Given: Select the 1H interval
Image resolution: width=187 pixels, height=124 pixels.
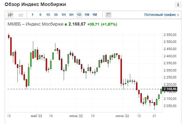Looking at the screenshot, I should click(63, 15).
